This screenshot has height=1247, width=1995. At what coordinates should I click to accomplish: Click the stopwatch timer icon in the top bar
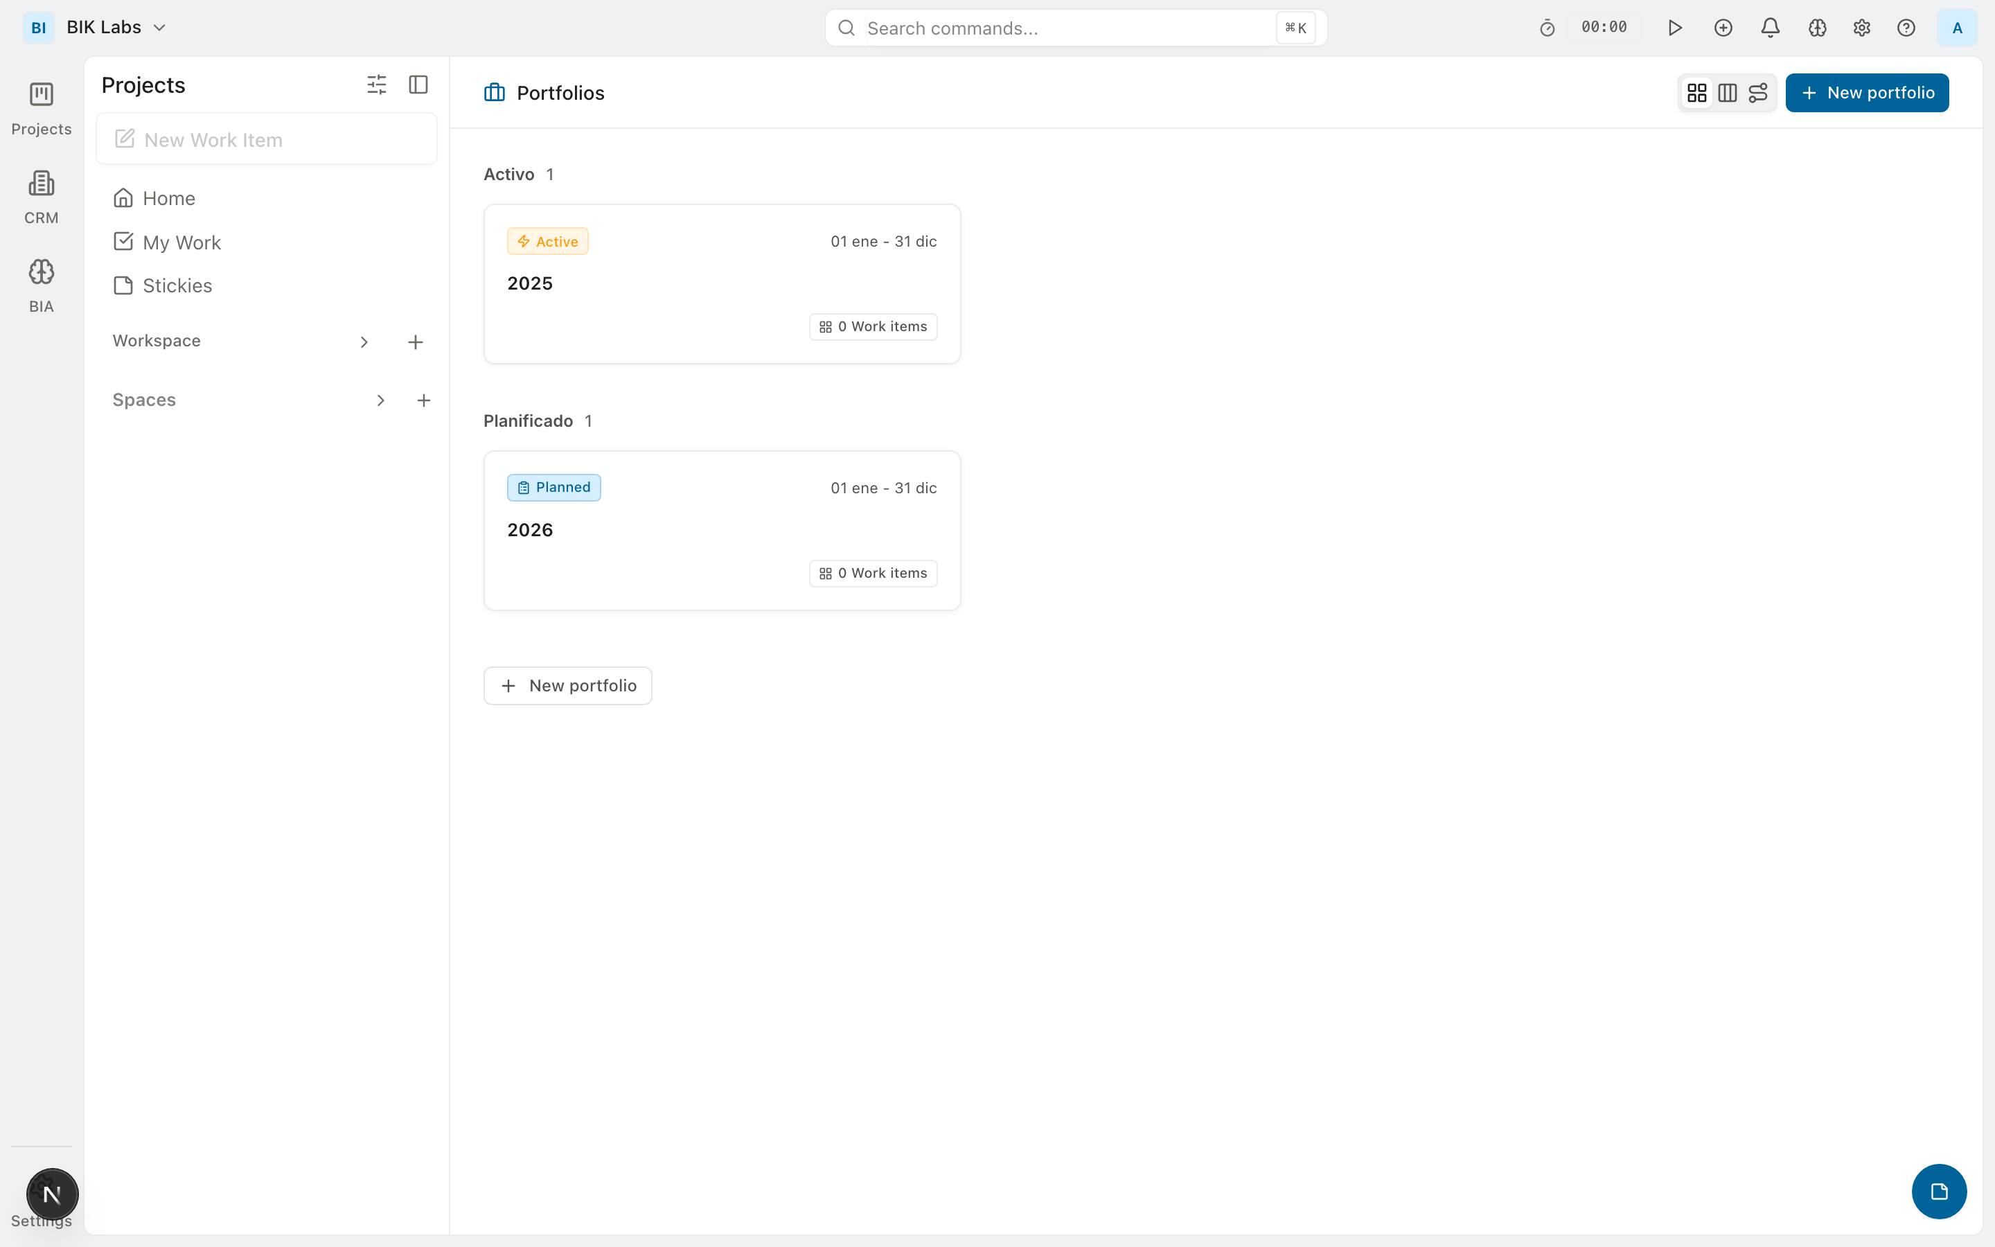point(1545,27)
